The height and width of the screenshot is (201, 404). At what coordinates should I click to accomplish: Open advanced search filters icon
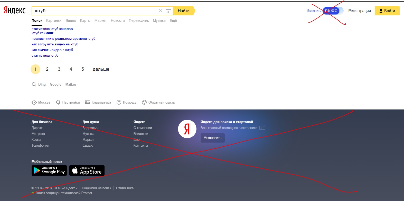point(168,11)
